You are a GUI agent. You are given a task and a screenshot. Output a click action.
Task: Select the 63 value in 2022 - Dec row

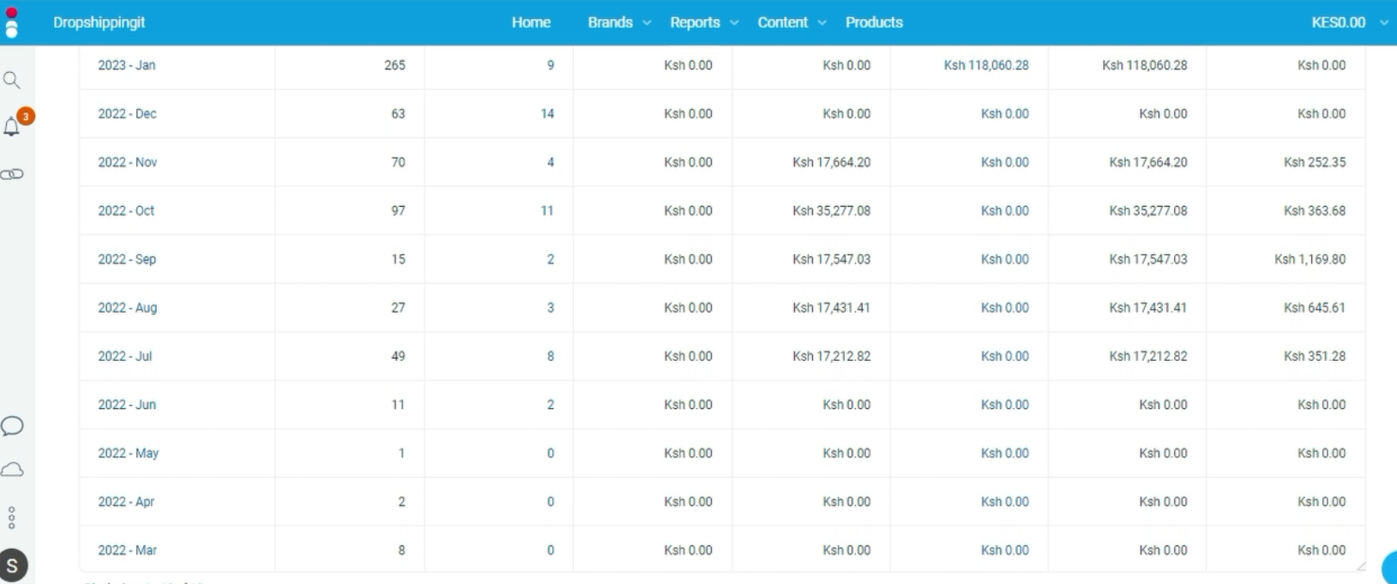coord(398,114)
